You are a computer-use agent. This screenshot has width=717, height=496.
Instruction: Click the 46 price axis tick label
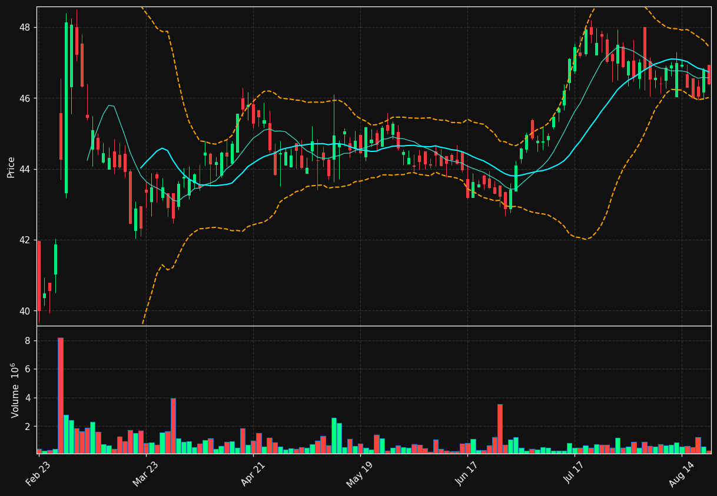click(25, 98)
